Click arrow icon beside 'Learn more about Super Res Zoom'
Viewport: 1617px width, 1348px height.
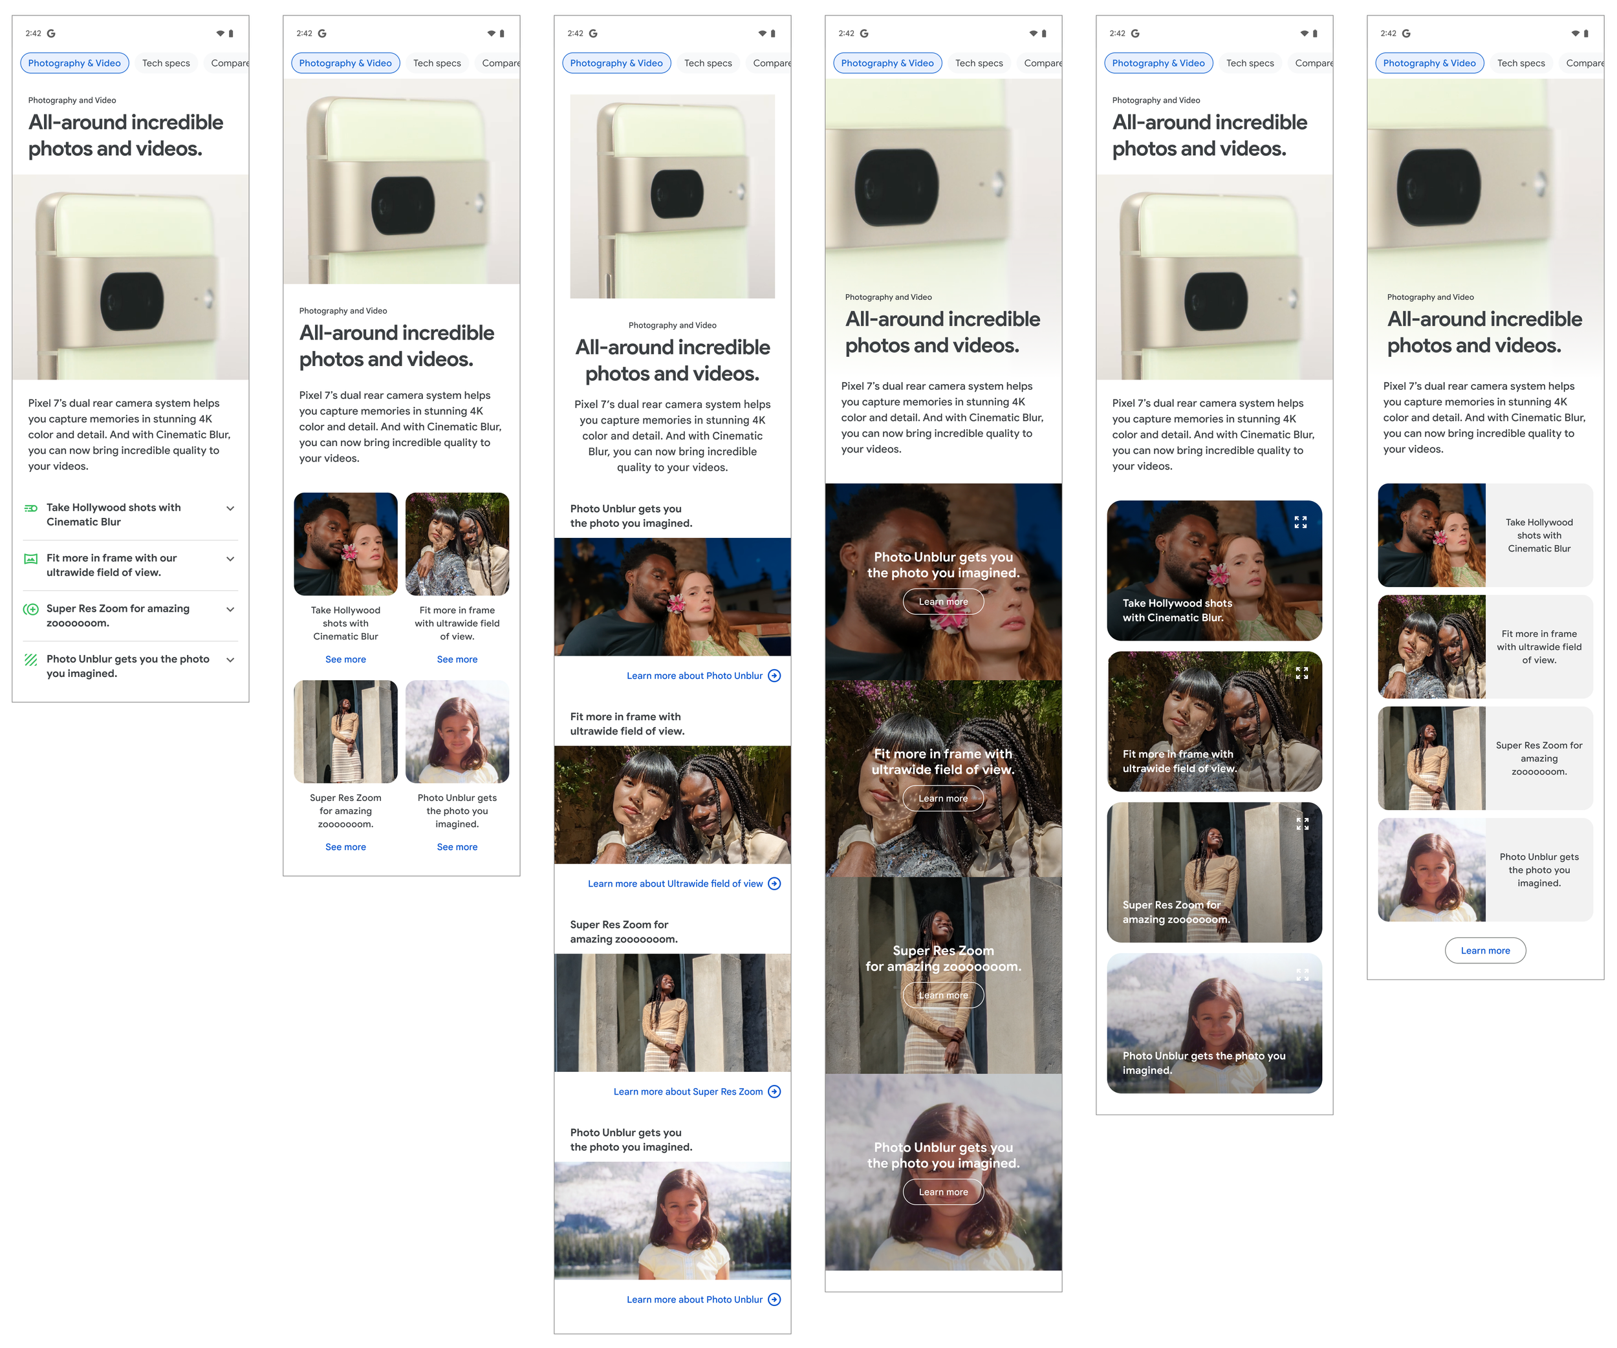tap(775, 1091)
